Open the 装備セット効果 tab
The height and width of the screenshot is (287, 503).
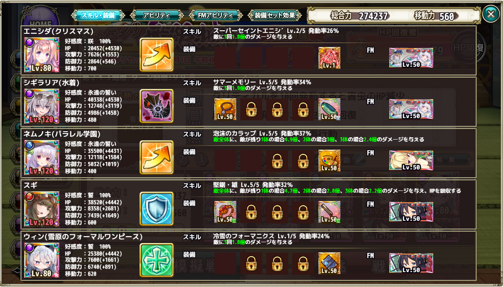(275, 15)
